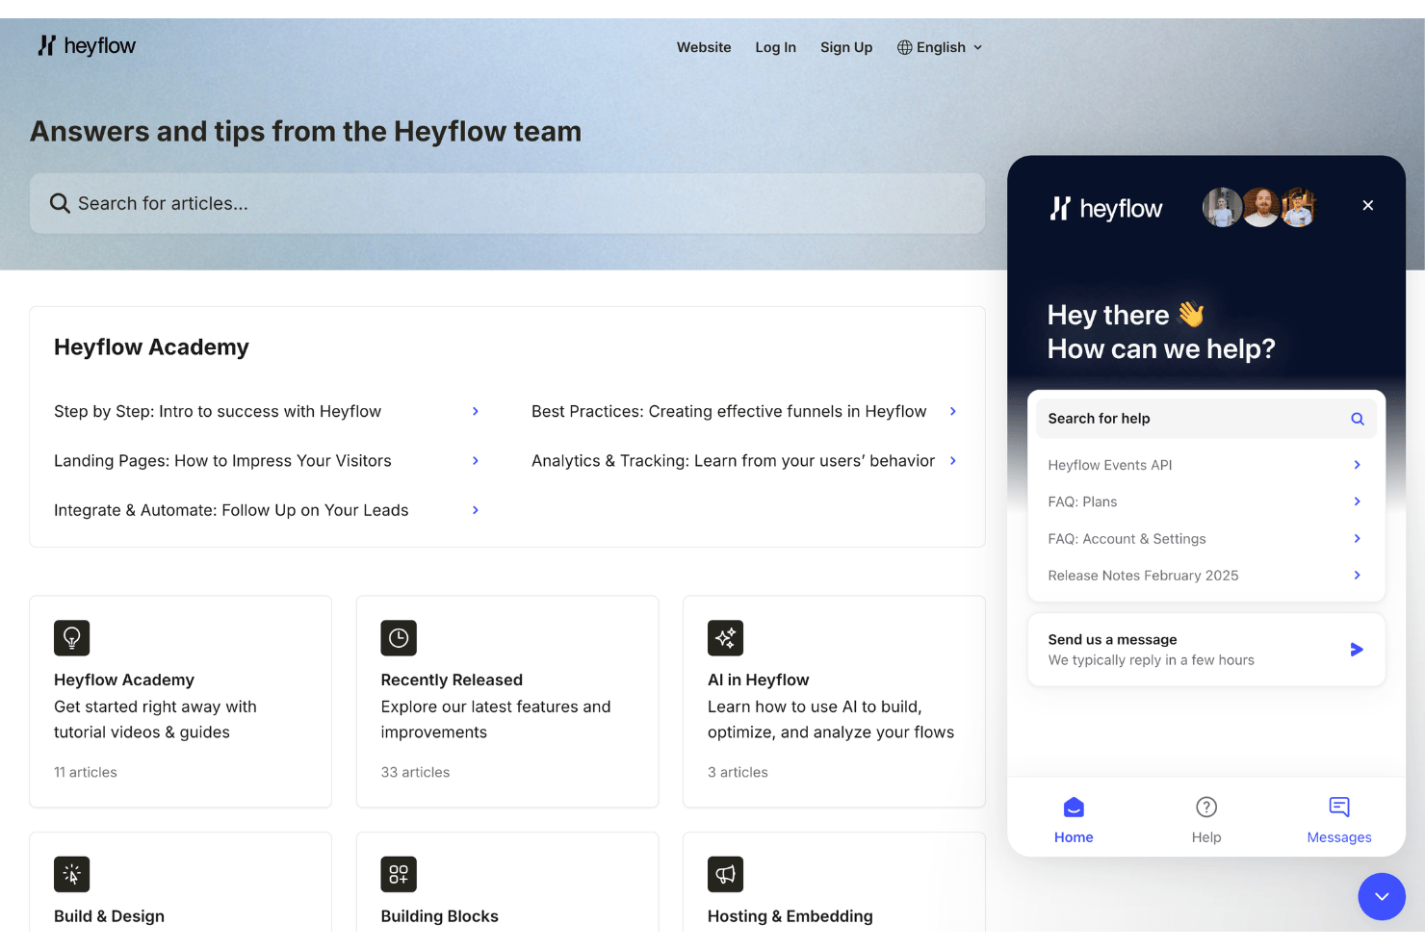
Task: Click the sparkles icon on AI in Heyflow card
Action: (725, 637)
